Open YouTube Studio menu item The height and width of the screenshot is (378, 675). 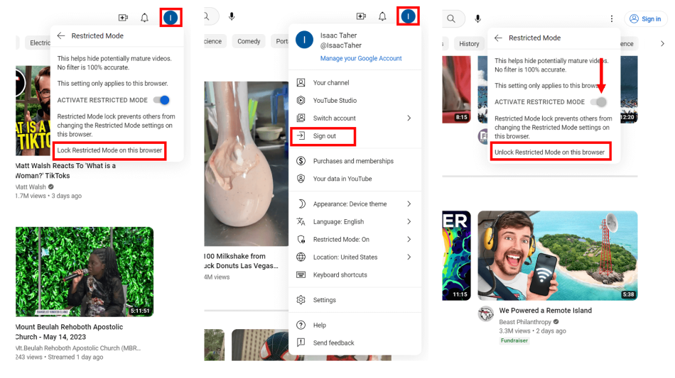click(355, 101)
